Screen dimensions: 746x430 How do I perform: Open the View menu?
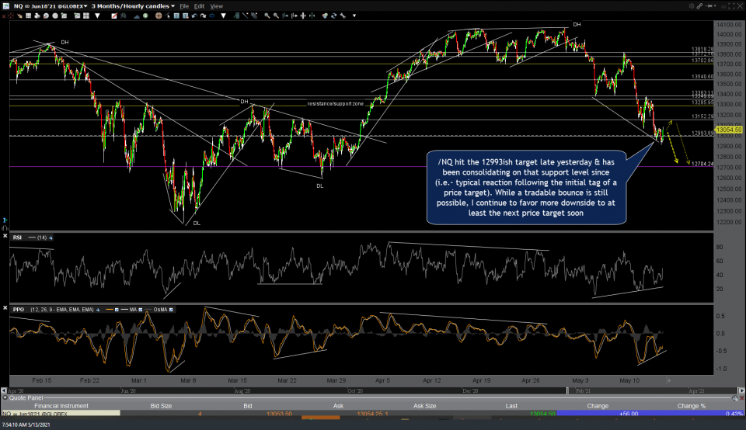(x=217, y=6)
